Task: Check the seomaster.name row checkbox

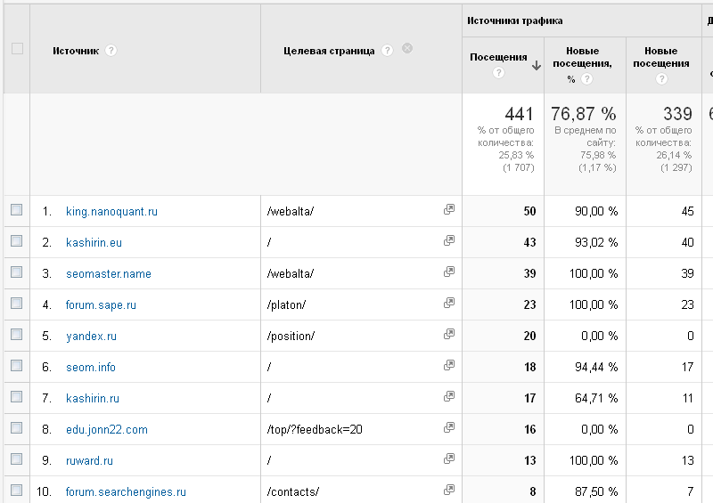Action: click(x=16, y=272)
